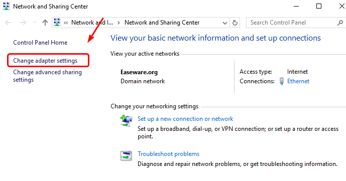Focus the Search Control Panel field
This screenshot has height=181, width=346.
click(295, 23)
